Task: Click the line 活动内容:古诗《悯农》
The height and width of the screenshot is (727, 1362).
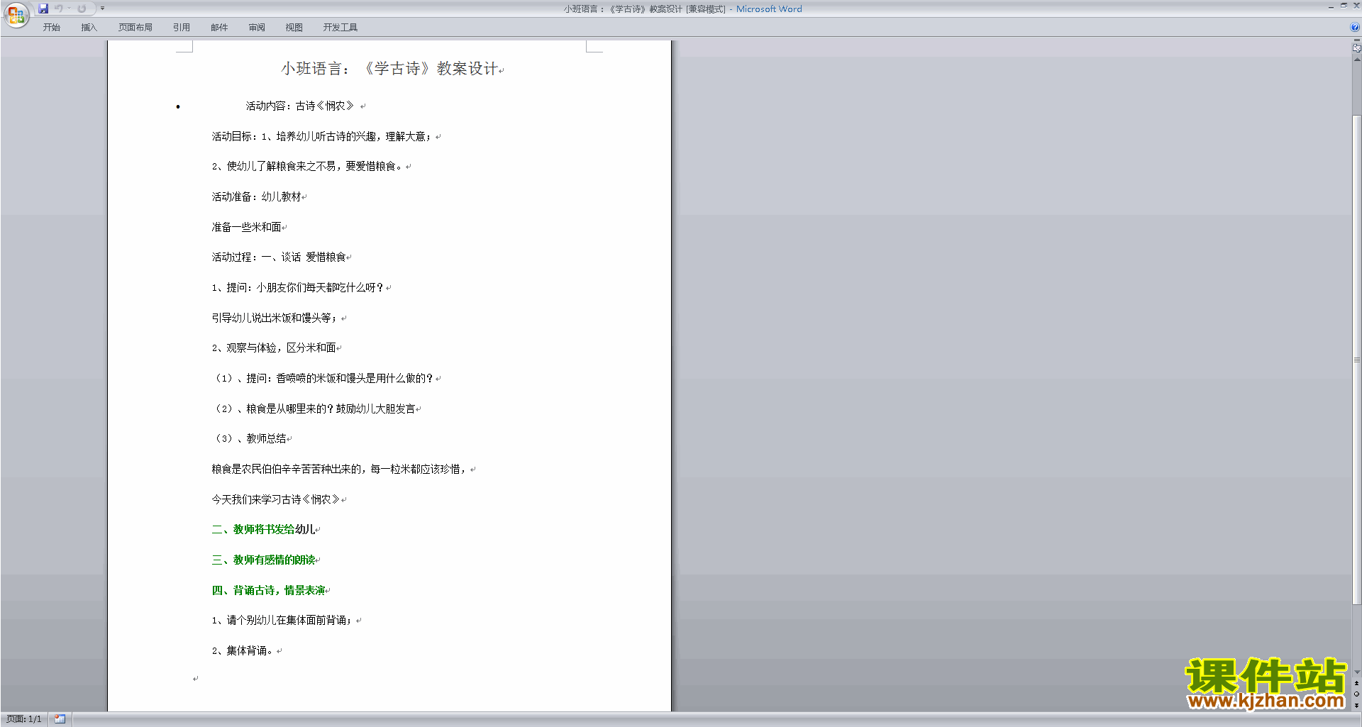Action: point(300,106)
